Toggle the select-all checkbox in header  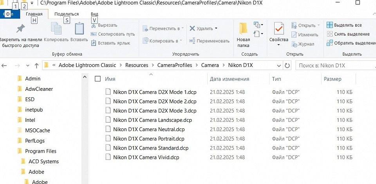pyautogui.click(x=98, y=79)
